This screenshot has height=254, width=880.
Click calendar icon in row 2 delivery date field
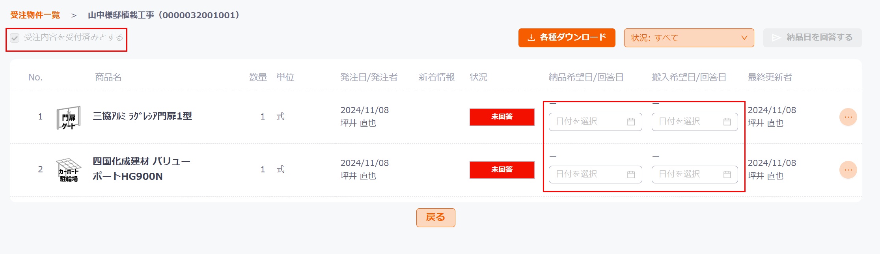coord(631,175)
